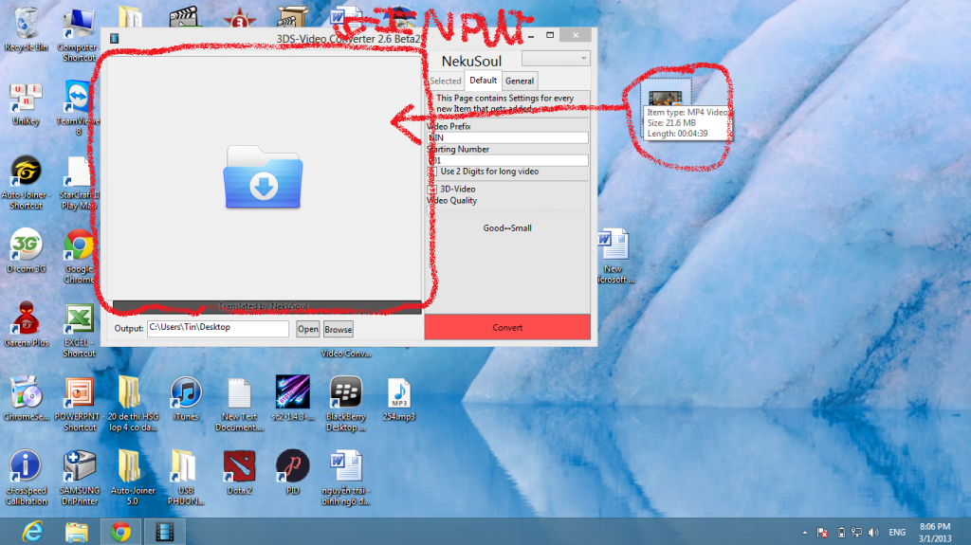
Task: Switch to the General tab
Action: point(520,82)
